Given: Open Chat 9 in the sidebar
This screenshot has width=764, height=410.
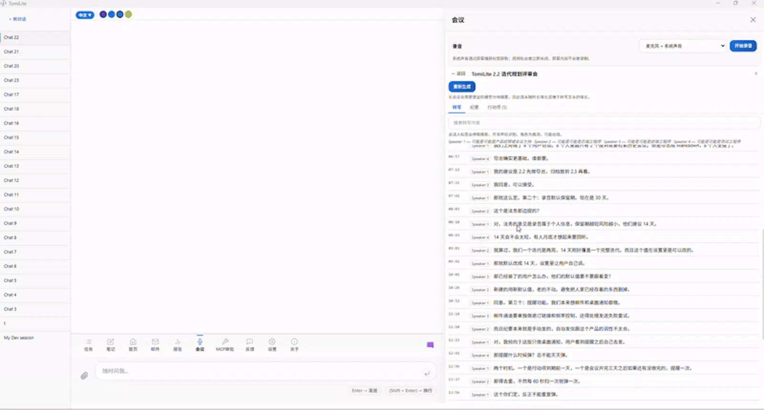Looking at the screenshot, I should [x=35, y=223].
